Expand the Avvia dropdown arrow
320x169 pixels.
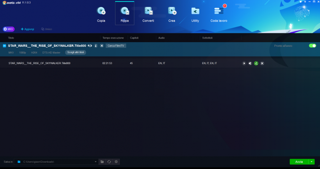[x=311, y=162]
